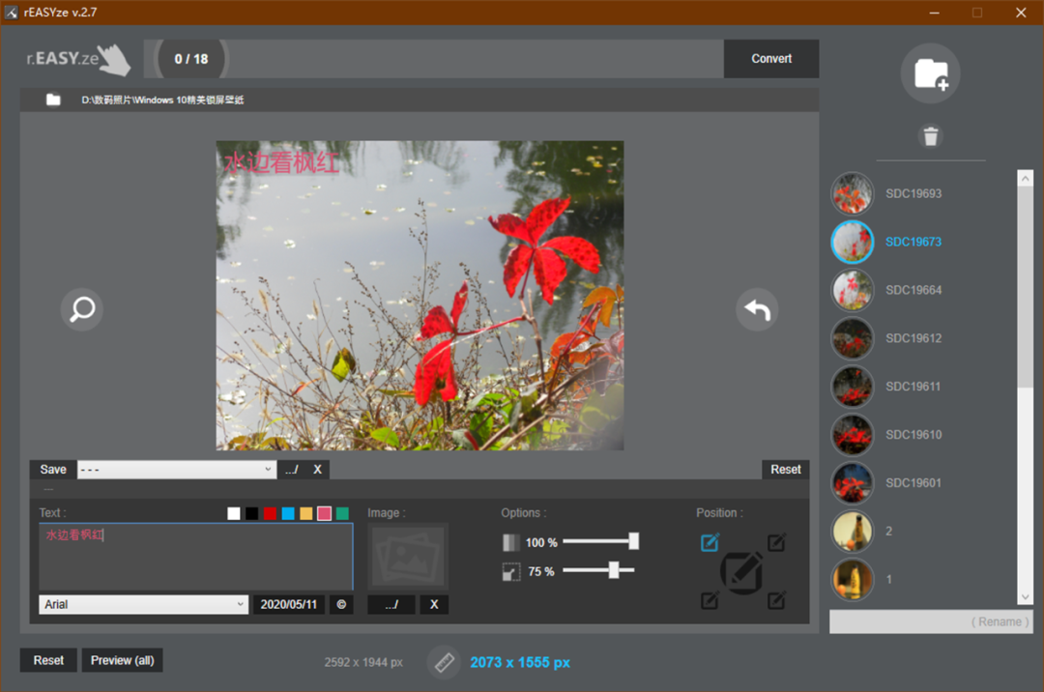The image size is (1044, 692).
Task: Select top-right watermark position
Action: click(x=776, y=543)
